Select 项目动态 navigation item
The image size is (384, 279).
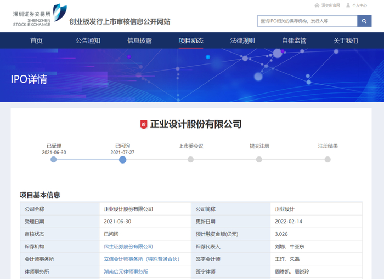(191, 40)
